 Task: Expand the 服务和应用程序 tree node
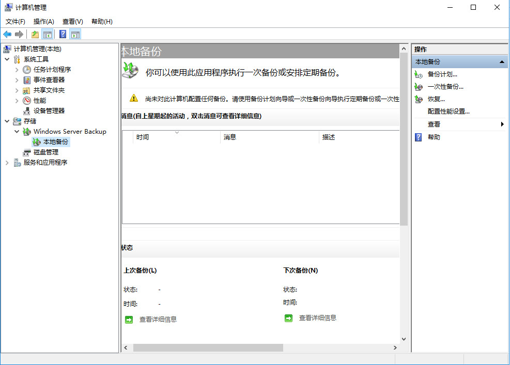click(x=8, y=162)
